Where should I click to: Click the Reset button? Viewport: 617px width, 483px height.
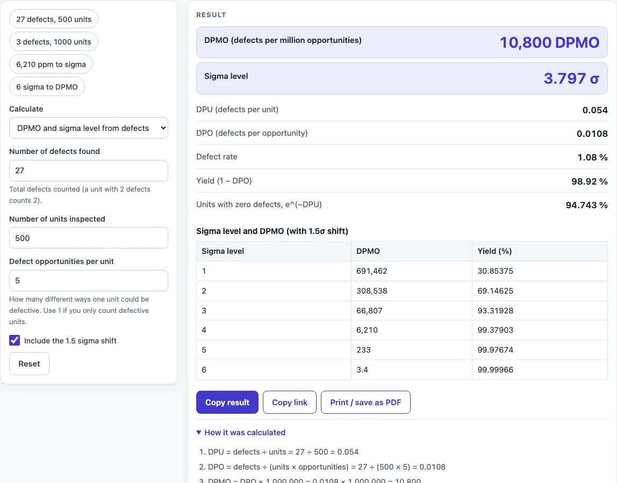29,363
